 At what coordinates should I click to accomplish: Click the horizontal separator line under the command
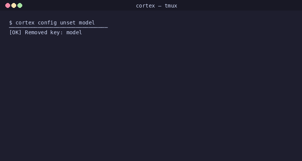[59, 27]
